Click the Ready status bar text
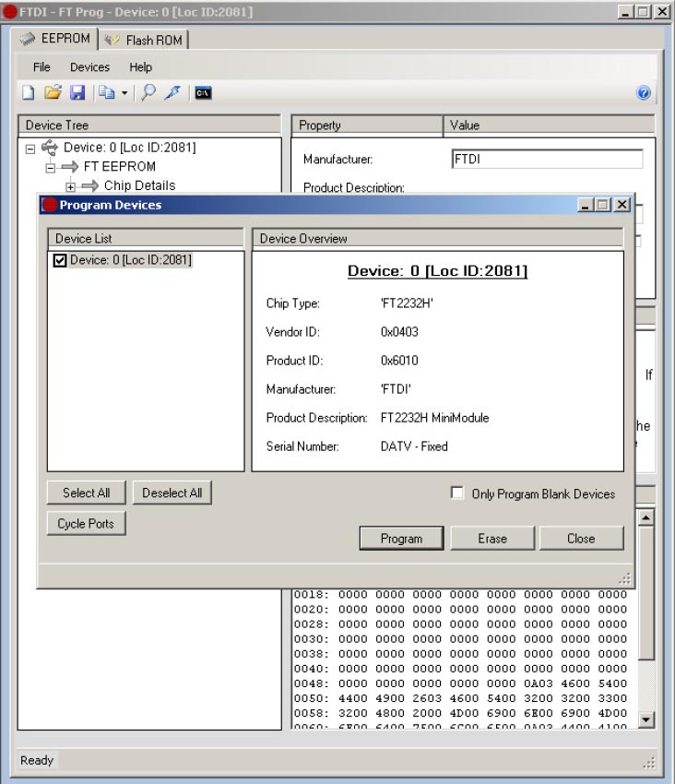The height and width of the screenshot is (784, 675). [37, 761]
